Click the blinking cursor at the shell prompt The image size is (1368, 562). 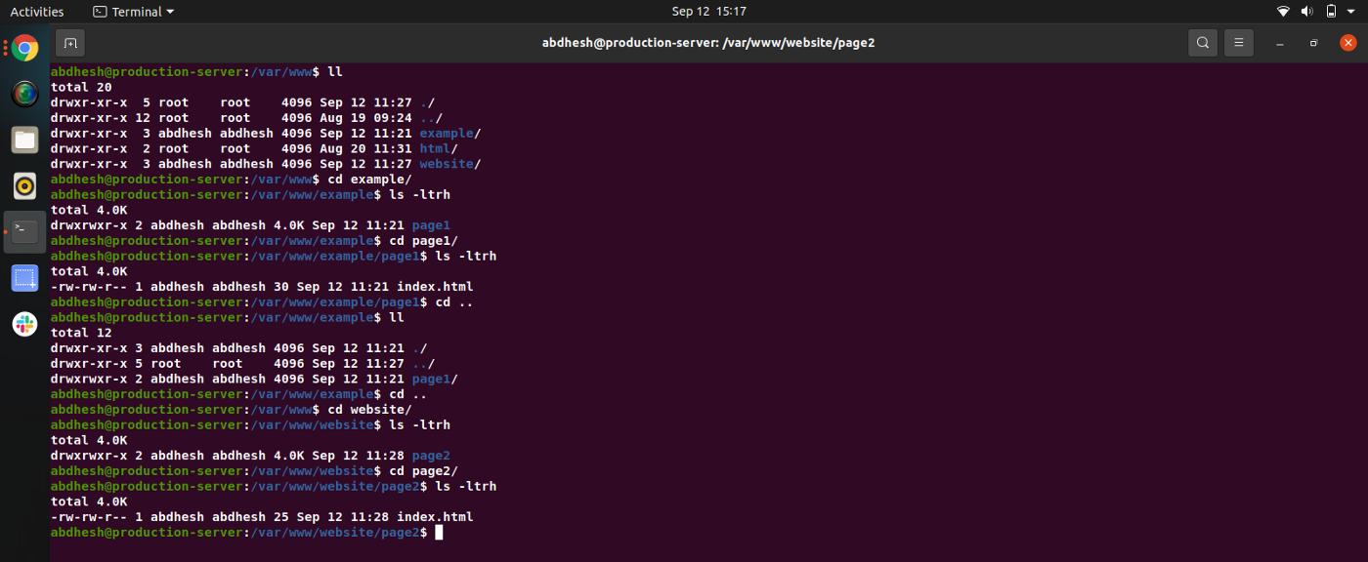tap(439, 532)
